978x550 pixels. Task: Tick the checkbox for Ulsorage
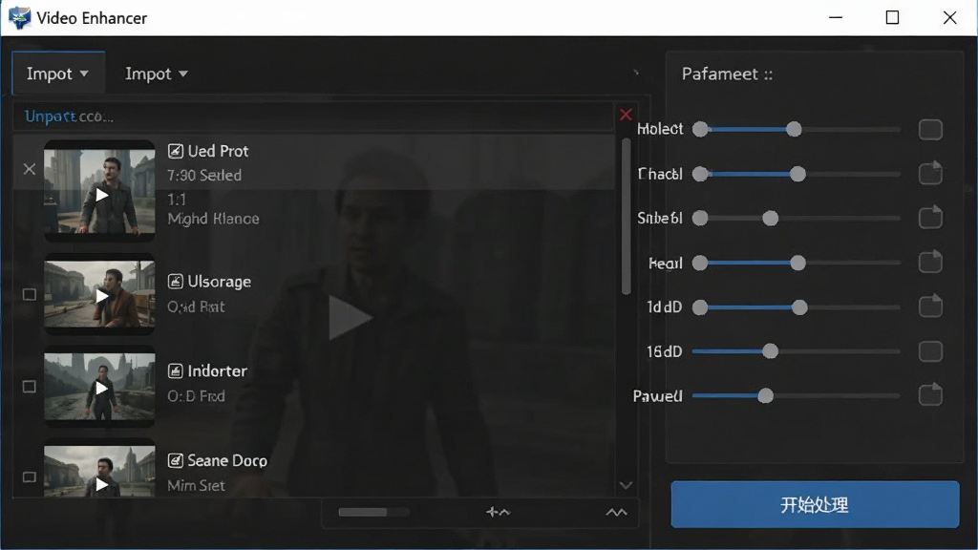[x=30, y=294]
